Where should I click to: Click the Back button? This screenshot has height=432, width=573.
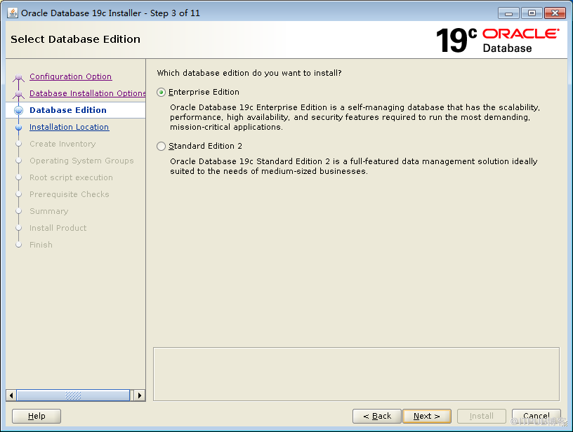coord(377,416)
